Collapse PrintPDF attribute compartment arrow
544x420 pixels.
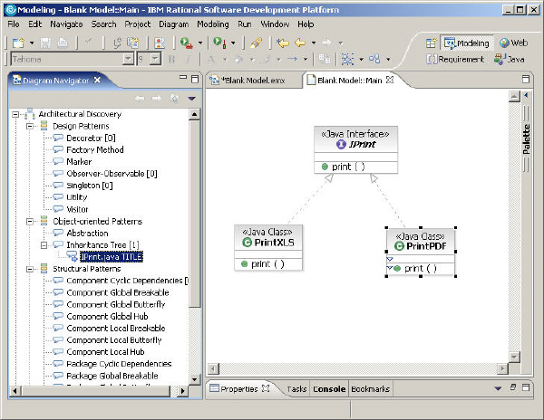point(390,259)
